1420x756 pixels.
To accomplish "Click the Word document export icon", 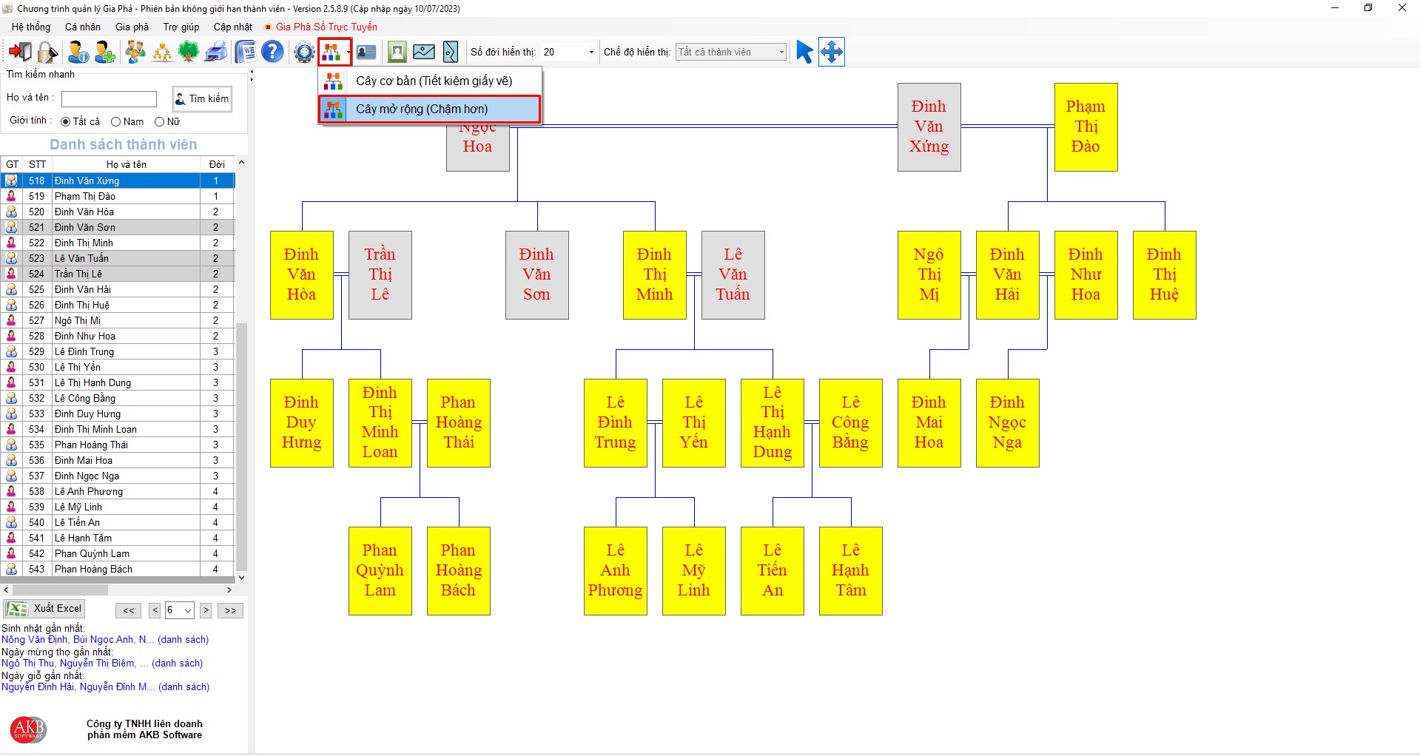I will coord(245,52).
